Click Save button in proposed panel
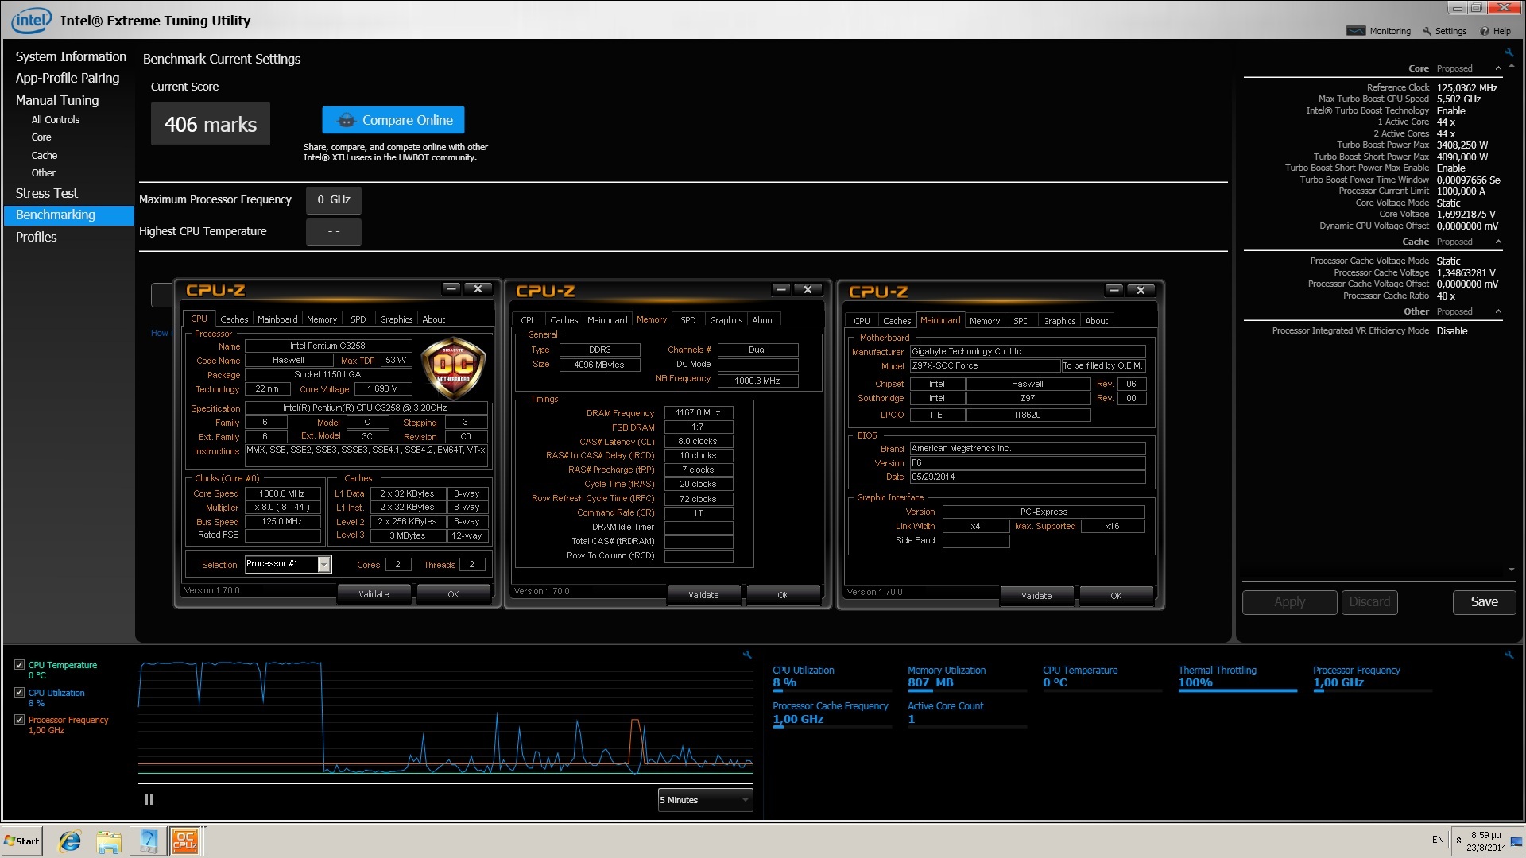1526x858 pixels. point(1484,602)
